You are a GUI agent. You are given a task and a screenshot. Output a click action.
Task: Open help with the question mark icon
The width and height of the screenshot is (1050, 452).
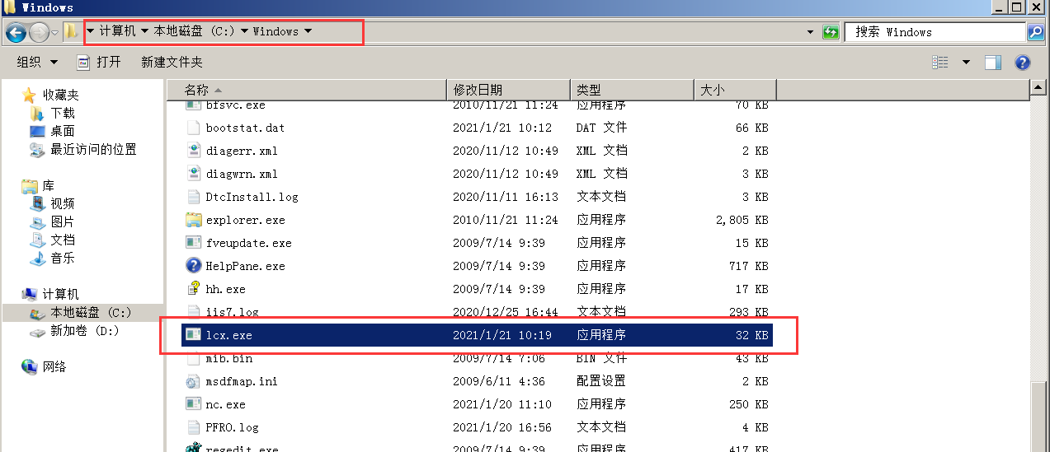[1023, 63]
